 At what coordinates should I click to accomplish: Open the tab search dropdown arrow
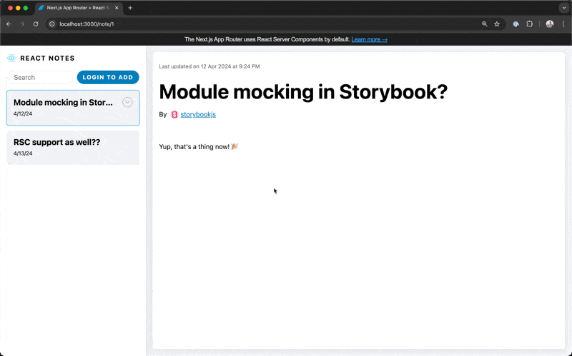[564, 8]
